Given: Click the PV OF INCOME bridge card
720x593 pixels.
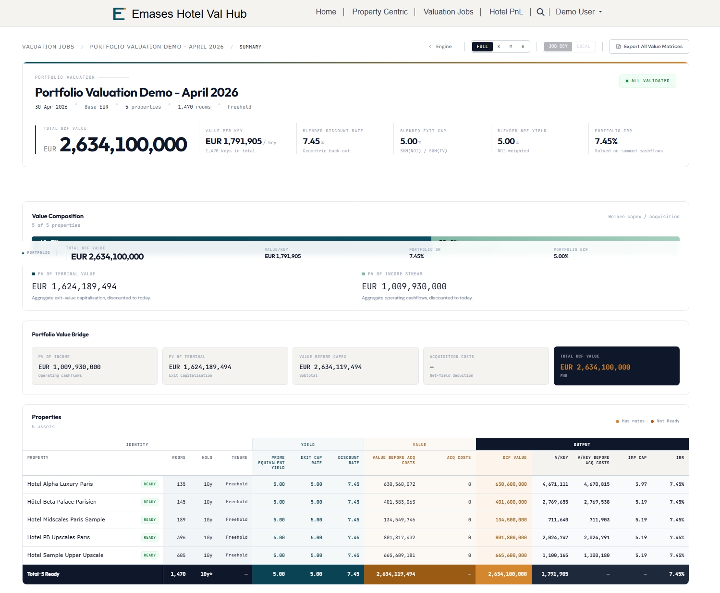Looking at the screenshot, I should (x=95, y=366).
